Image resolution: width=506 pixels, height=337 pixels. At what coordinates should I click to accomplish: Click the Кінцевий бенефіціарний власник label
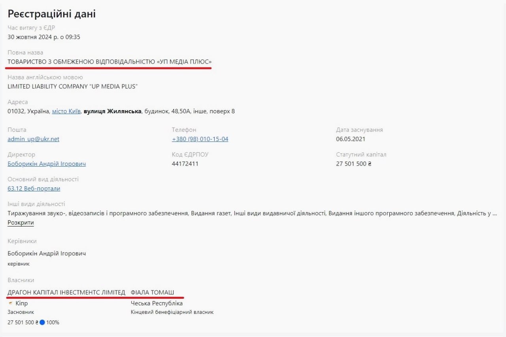(x=172, y=312)
